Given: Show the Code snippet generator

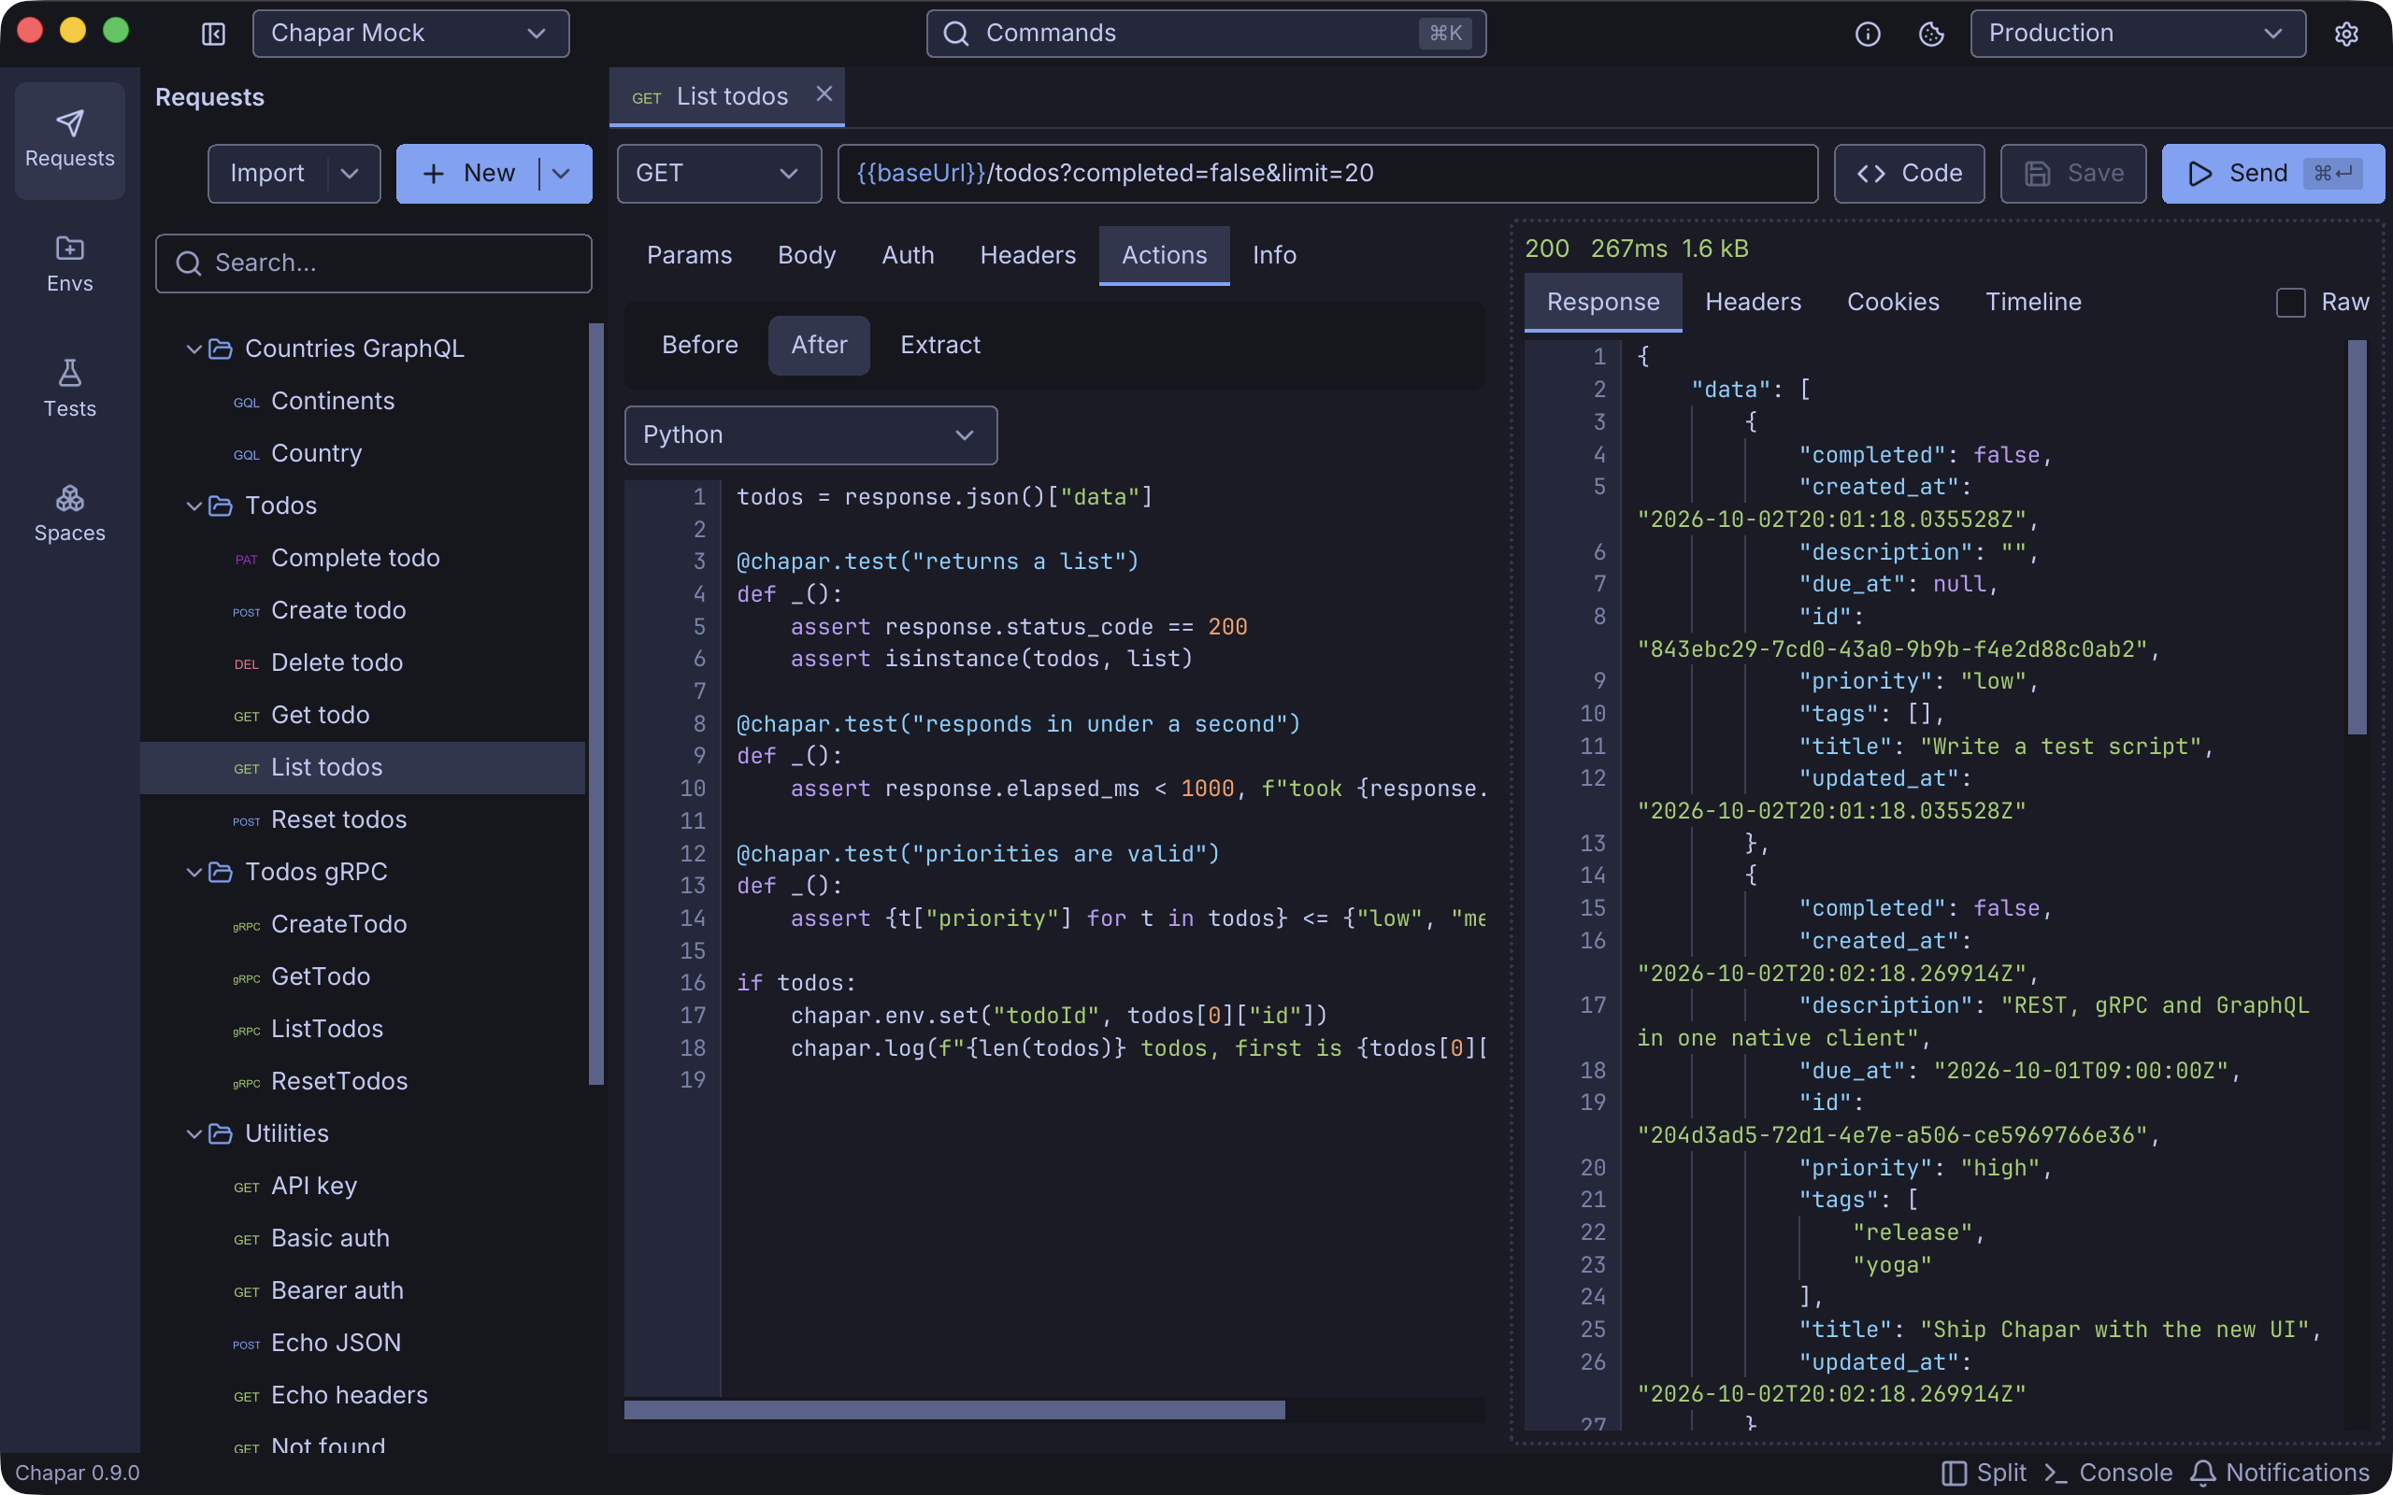Looking at the screenshot, I should pyautogui.click(x=1909, y=173).
